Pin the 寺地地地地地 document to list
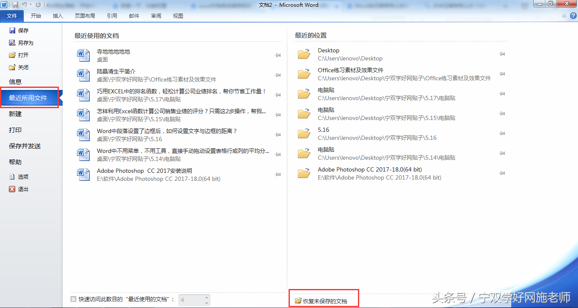The width and height of the screenshot is (578, 308). [278, 55]
